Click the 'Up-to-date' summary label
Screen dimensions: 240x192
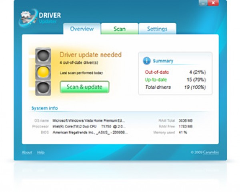[156, 80]
